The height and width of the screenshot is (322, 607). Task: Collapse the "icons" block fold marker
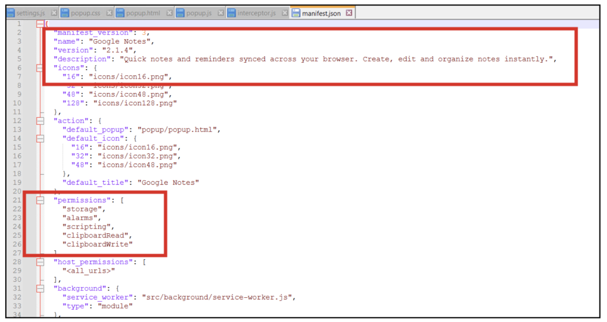click(40, 68)
